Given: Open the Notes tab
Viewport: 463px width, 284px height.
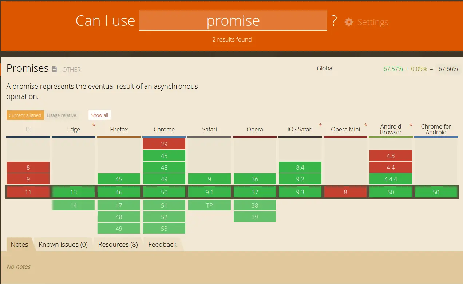Looking at the screenshot, I should coord(20,244).
